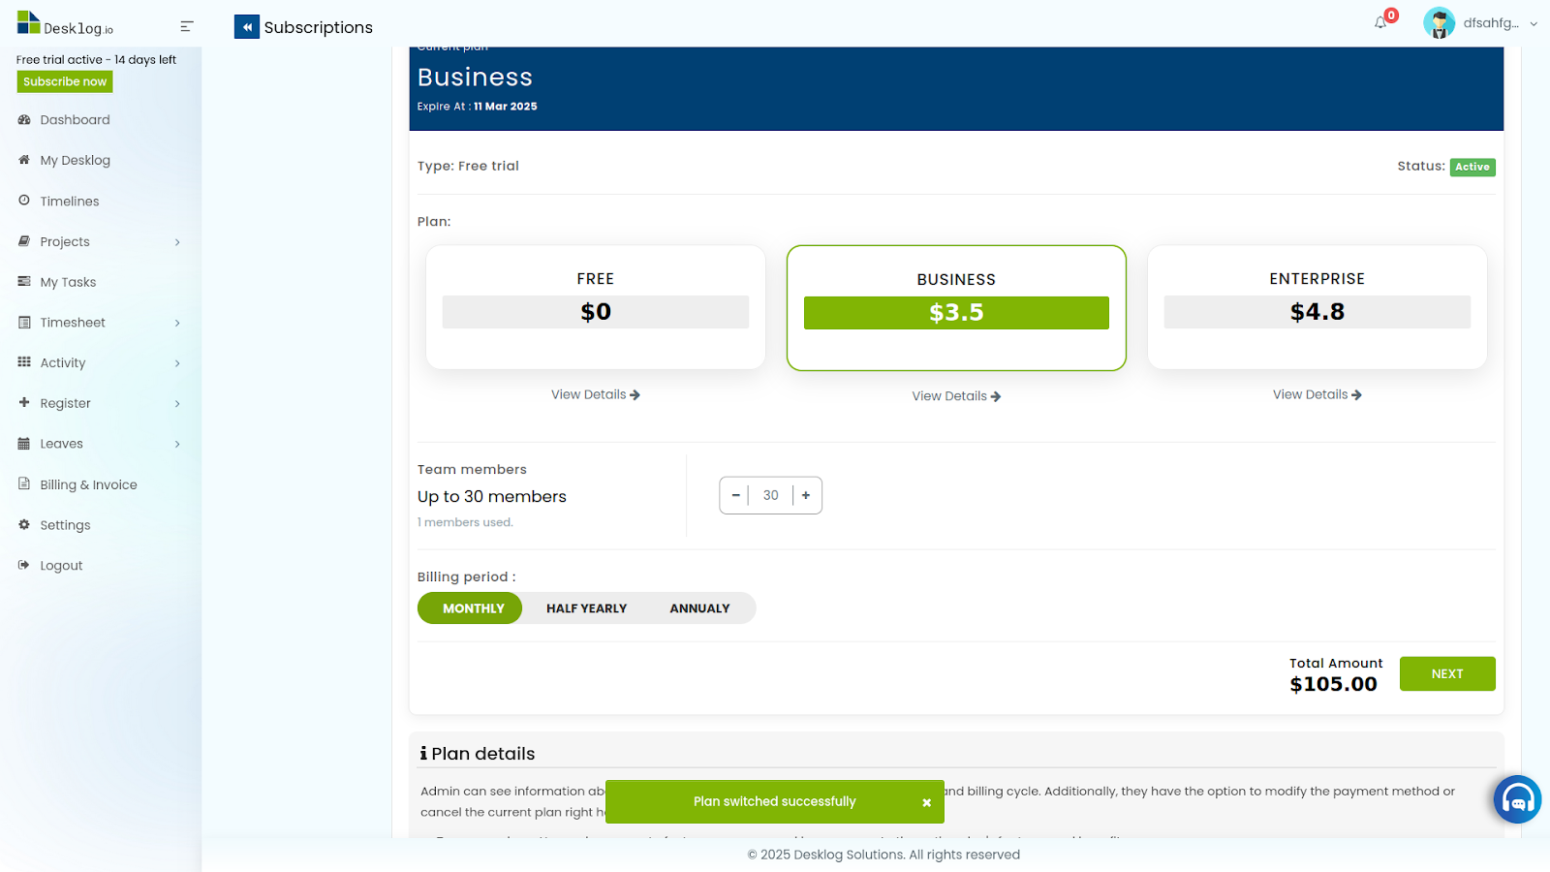Expand the Register submenu chevron

(x=177, y=404)
